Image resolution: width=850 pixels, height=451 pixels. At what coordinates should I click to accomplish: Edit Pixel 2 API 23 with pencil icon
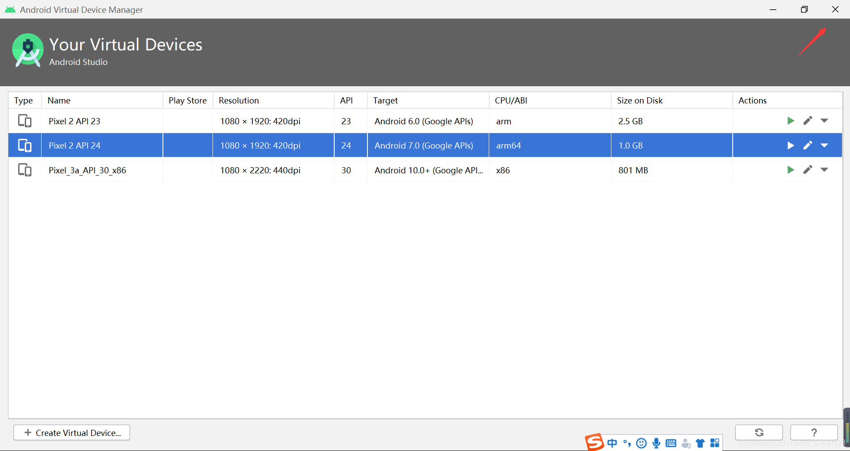tap(808, 121)
